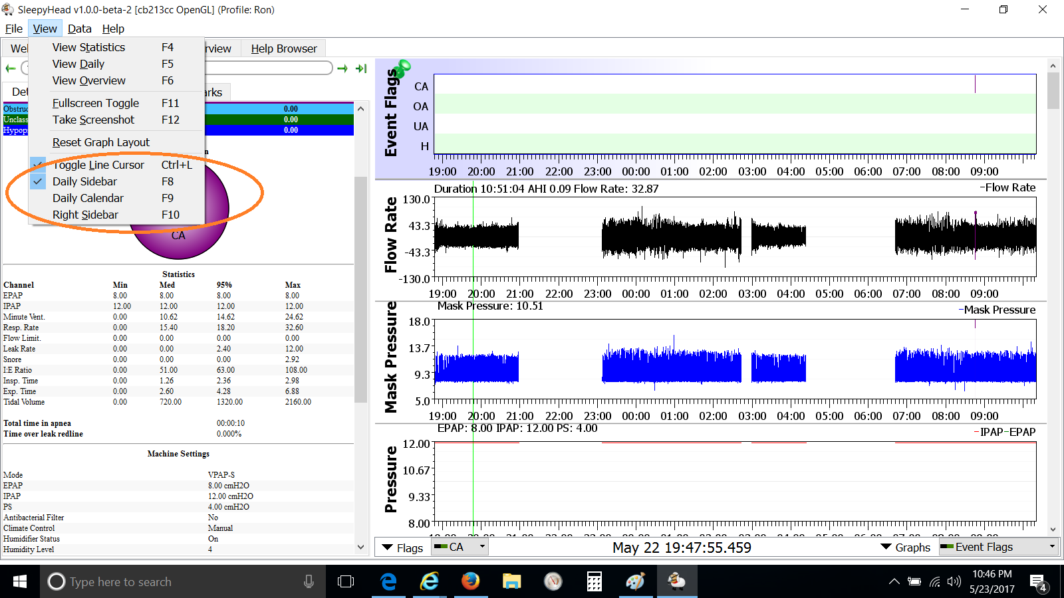Click graph area scroll up arrow

point(1053,65)
